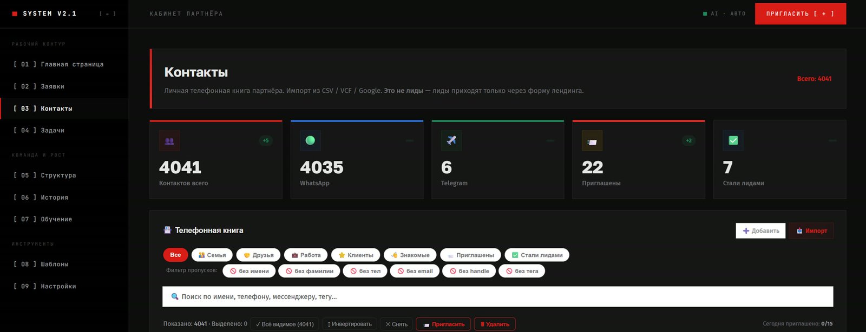Collapse sidebar using the bracket toggle
The height and width of the screenshot is (332, 866).
coord(108,13)
